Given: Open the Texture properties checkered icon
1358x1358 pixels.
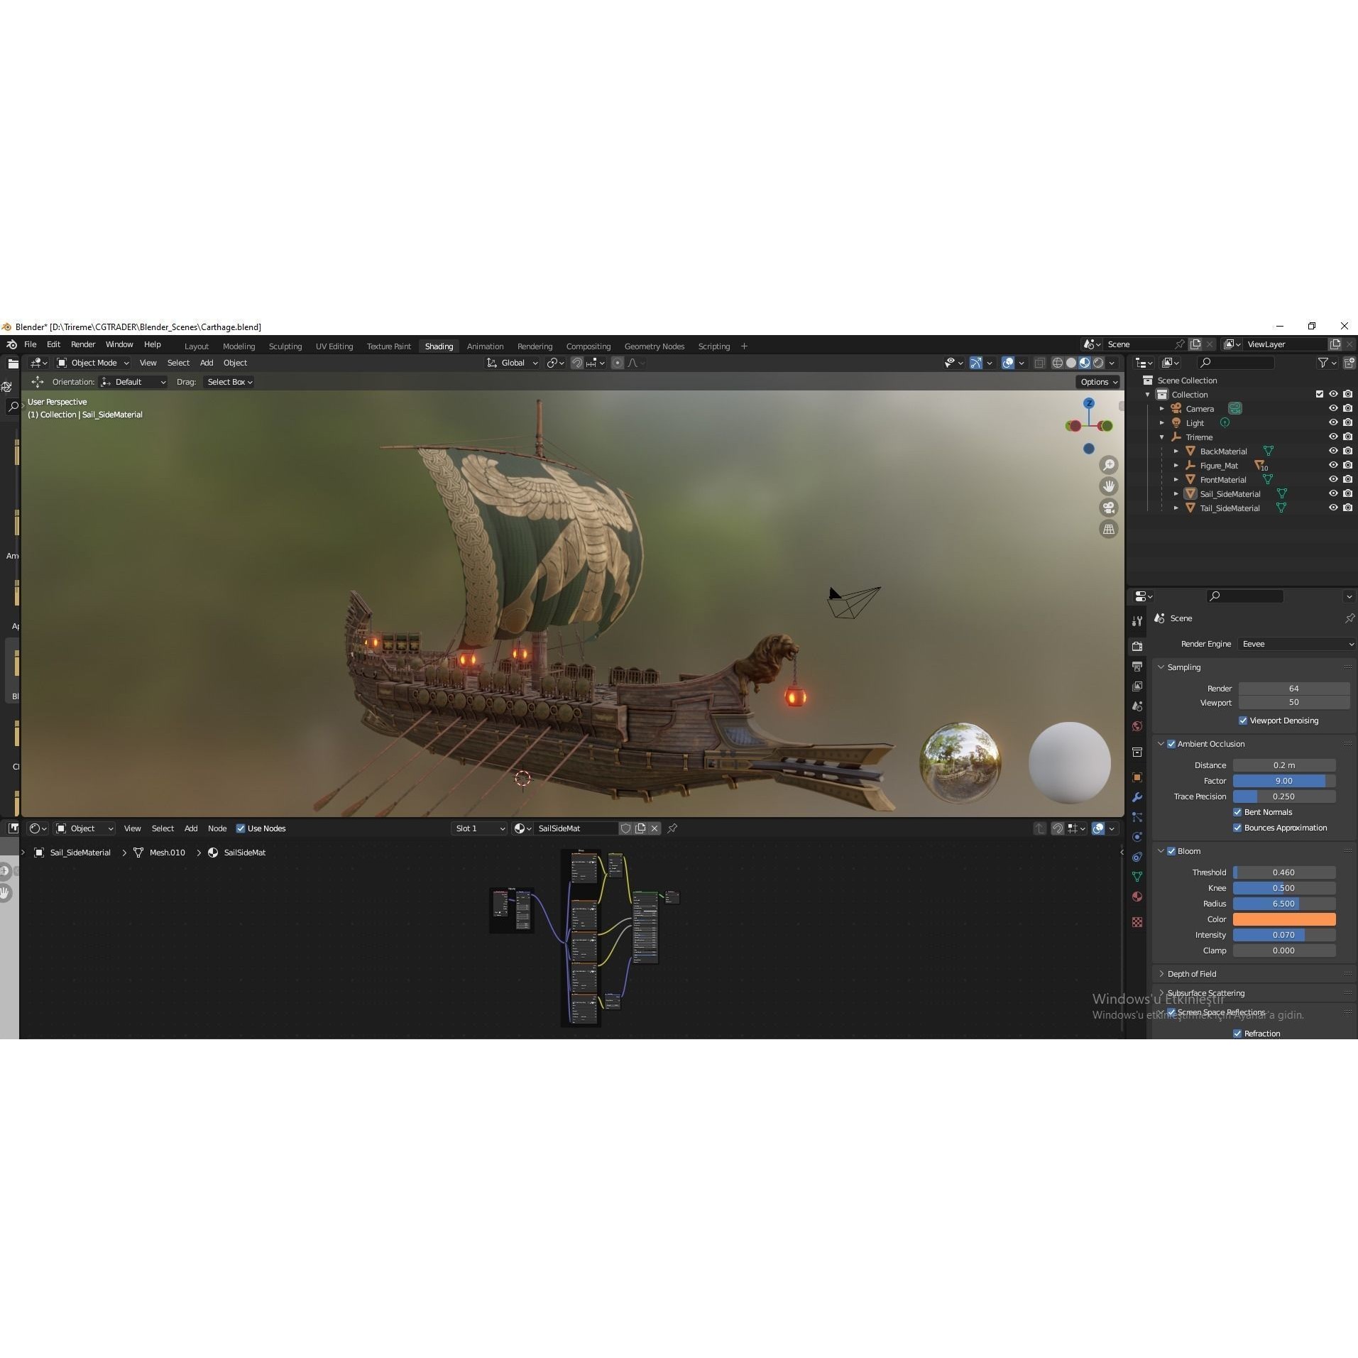Looking at the screenshot, I should tap(1137, 921).
